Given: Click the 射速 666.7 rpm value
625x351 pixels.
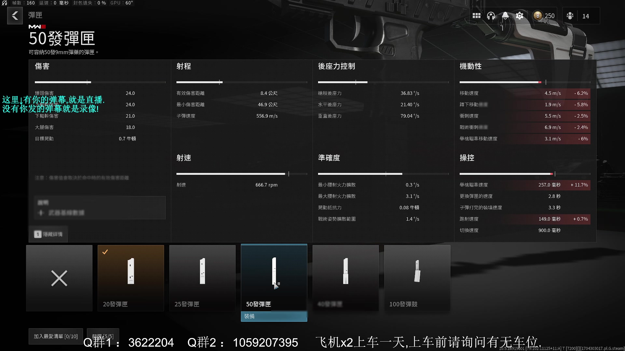Looking at the screenshot, I should 266,185.
